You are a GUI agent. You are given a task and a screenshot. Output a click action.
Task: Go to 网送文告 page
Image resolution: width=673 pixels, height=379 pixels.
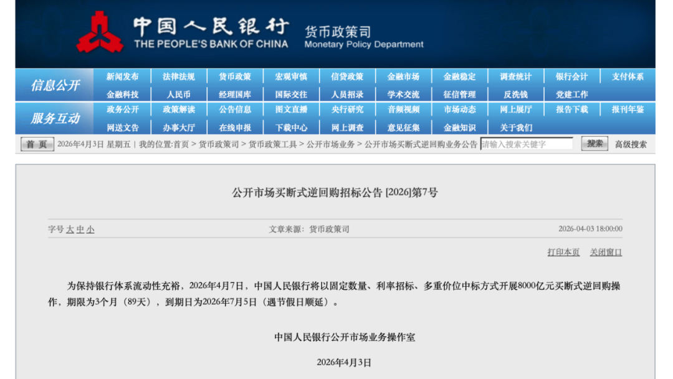point(123,128)
